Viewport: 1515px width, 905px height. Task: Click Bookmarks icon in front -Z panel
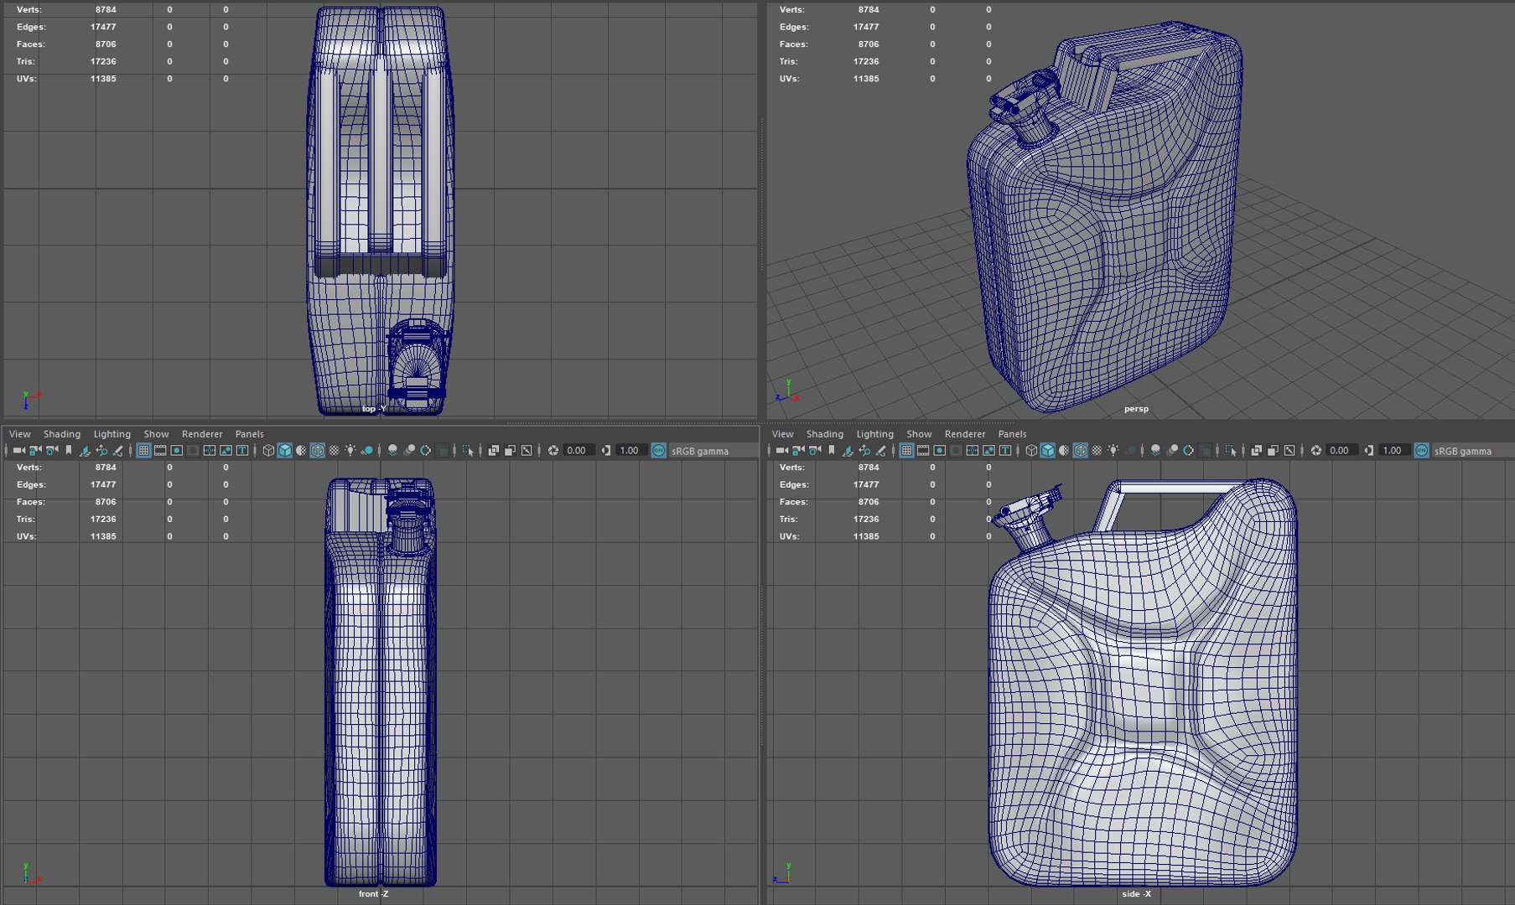69,450
